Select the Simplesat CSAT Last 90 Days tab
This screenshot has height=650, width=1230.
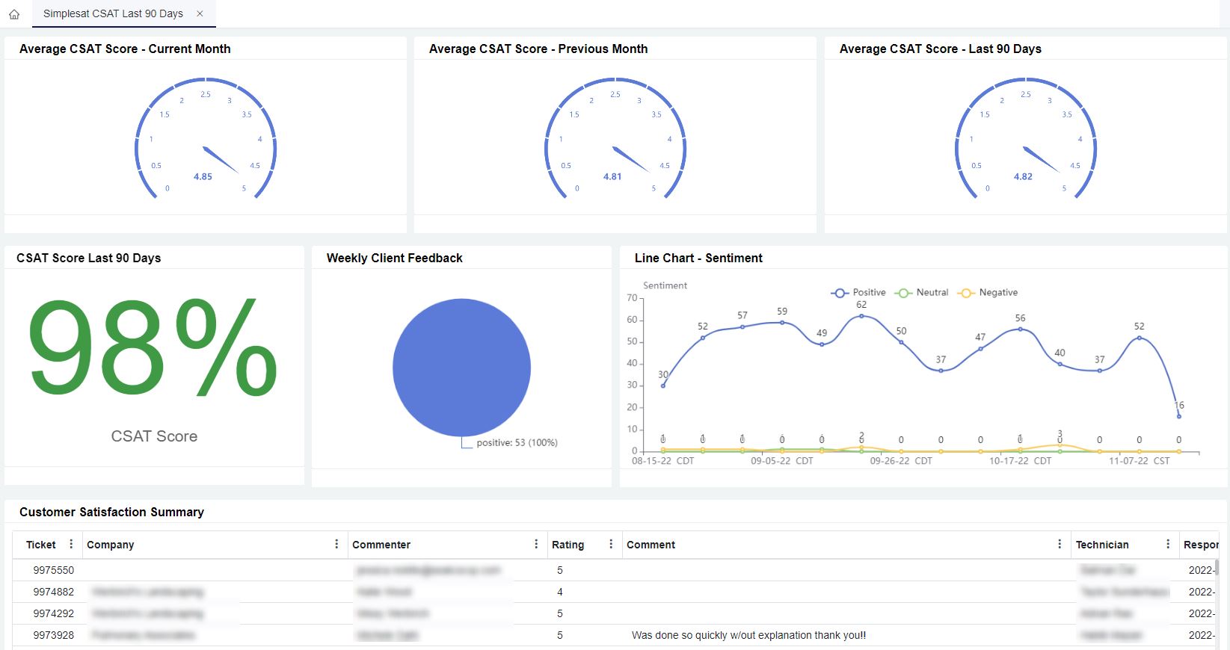coord(113,13)
